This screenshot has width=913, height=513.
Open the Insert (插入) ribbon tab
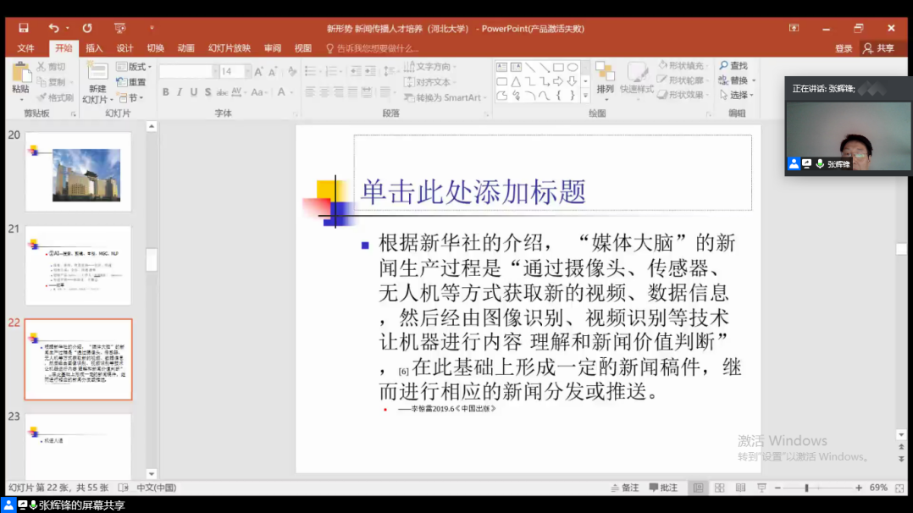click(94, 48)
